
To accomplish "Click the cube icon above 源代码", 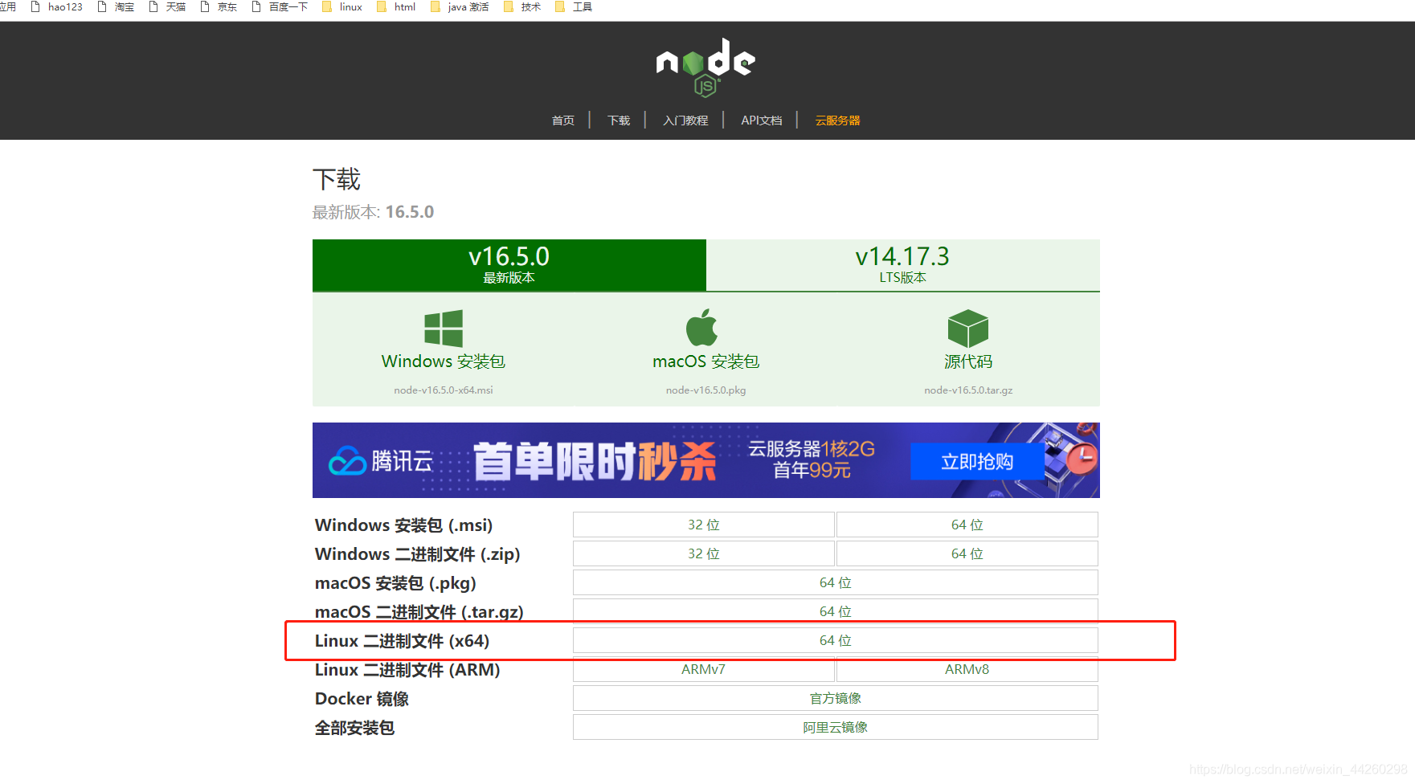I will (967, 326).
